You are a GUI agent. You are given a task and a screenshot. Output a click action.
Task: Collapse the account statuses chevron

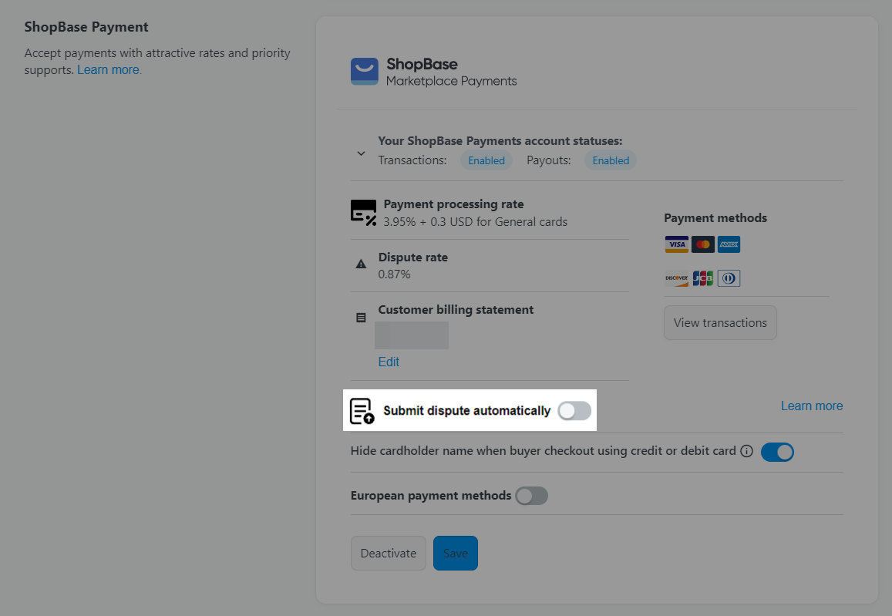point(361,153)
